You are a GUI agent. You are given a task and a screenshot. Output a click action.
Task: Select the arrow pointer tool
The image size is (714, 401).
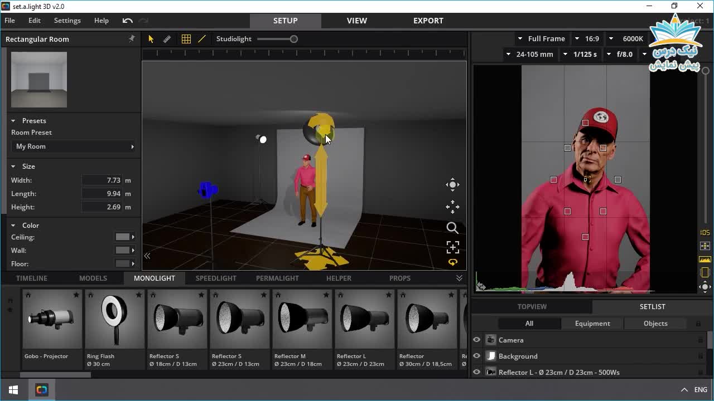click(151, 39)
